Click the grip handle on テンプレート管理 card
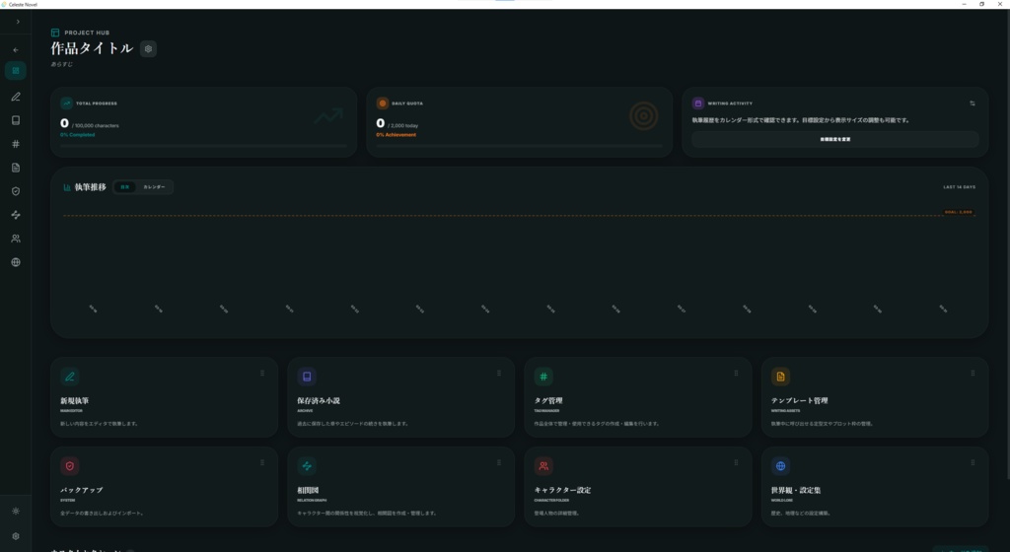 (x=973, y=374)
